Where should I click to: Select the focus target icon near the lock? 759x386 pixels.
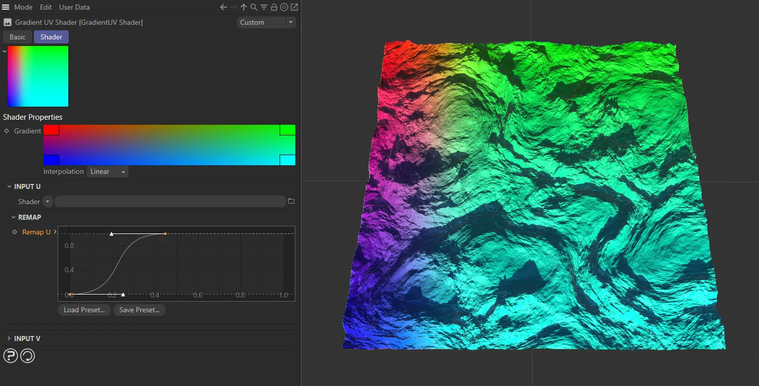tap(284, 7)
